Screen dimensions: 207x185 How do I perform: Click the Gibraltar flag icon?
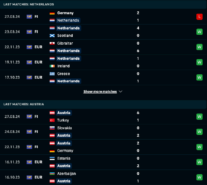coord(52,43)
